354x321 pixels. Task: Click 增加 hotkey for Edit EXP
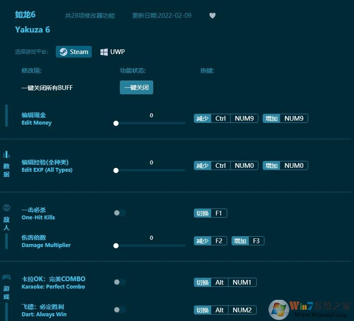(271, 165)
